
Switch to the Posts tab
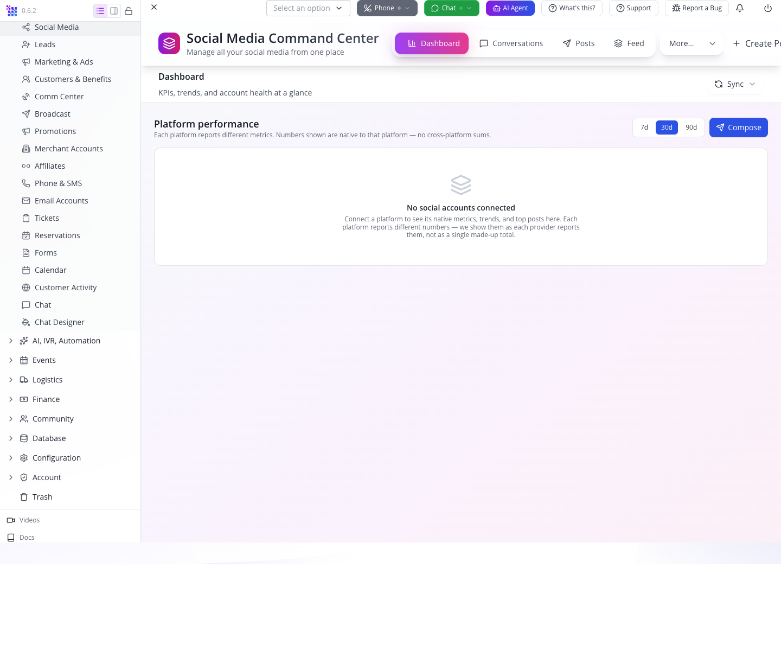579,43
